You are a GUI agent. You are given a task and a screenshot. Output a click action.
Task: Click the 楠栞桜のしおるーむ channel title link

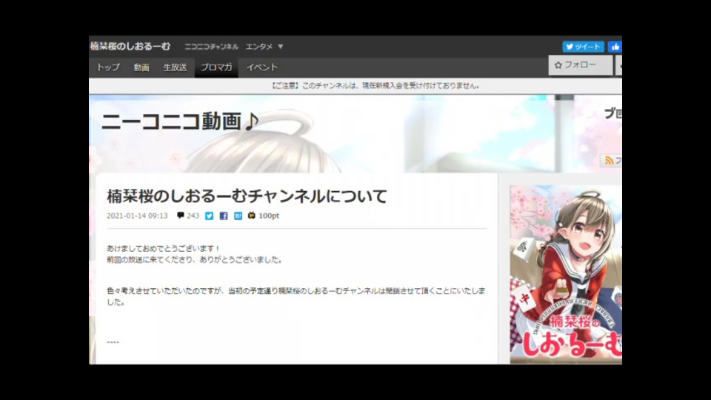(130, 46)
